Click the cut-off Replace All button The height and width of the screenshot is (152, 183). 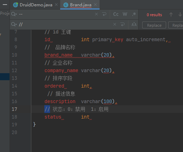click(176, 25)
